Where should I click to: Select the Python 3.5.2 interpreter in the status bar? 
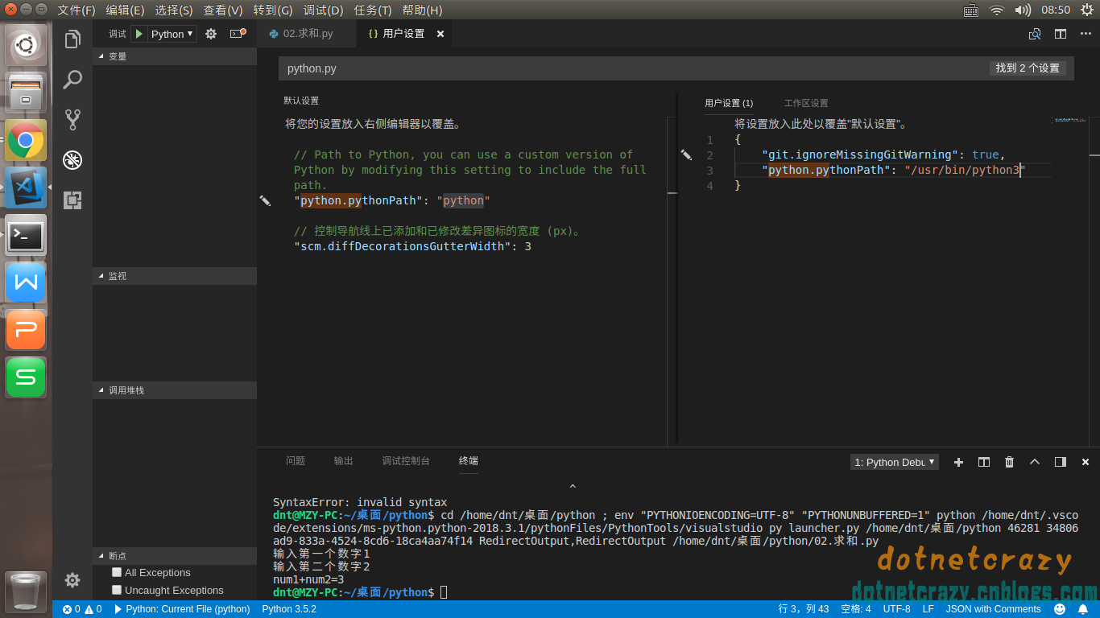(289, 609)
